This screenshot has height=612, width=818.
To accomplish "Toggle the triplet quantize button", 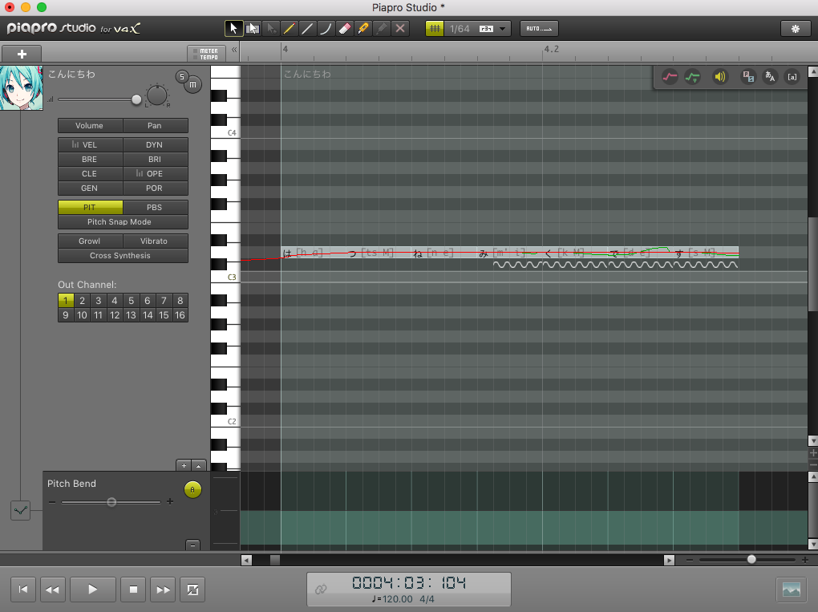I will [x=486, y=29].
